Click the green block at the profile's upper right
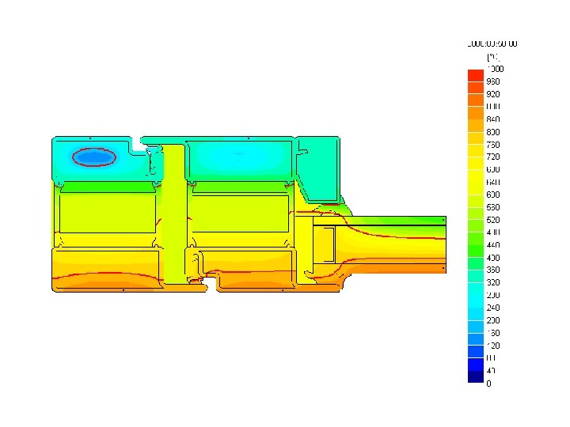This screenshot has height=427, width=570. click(319, 169)
